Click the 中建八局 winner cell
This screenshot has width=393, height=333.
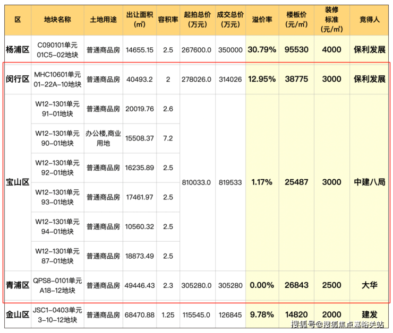pyautogui.click(x=369, y=182)
